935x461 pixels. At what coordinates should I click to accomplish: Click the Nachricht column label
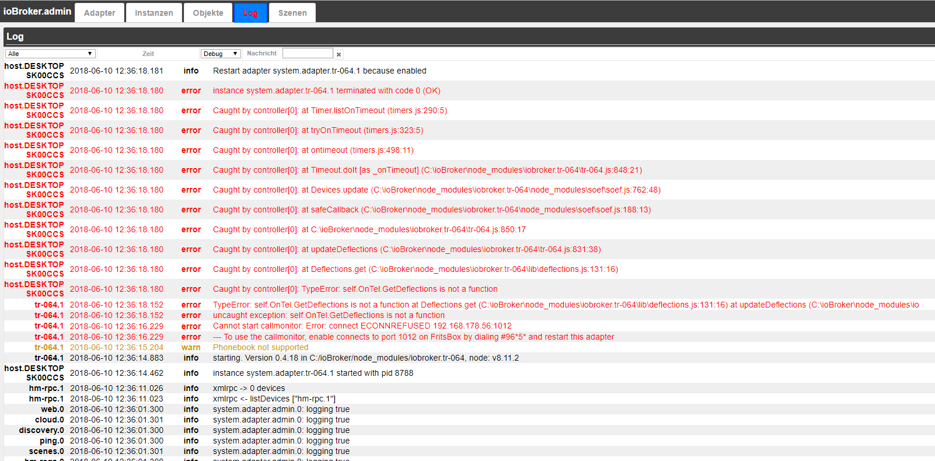tap(261, 53)
